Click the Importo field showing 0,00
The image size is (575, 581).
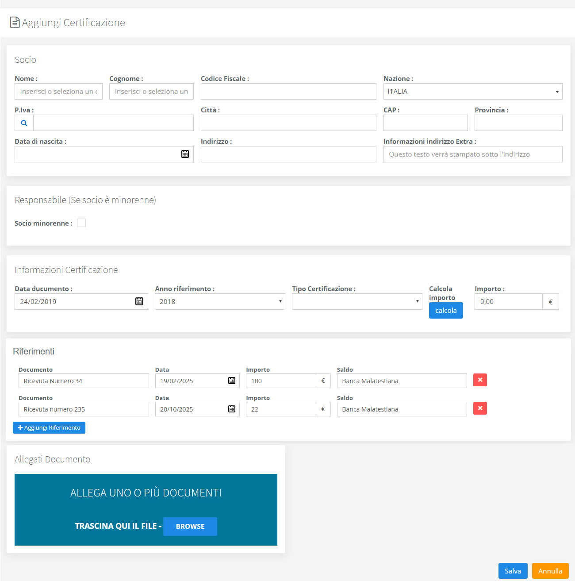pos(508,301)
